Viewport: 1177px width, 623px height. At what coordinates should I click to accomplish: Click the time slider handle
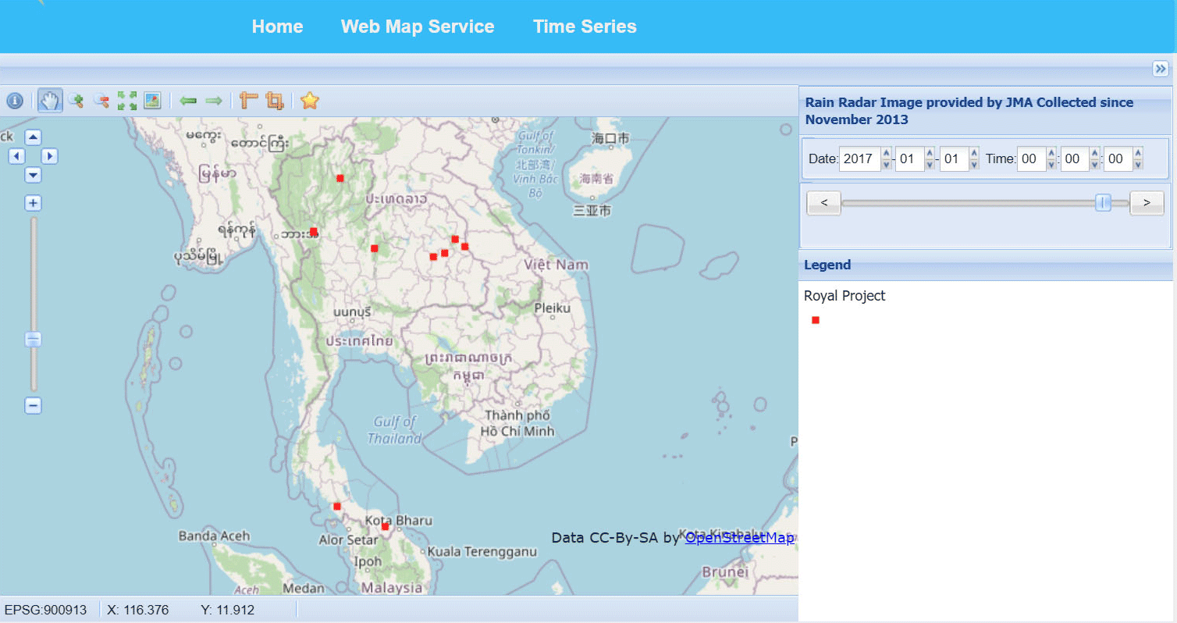click(x=1103, y=203)
